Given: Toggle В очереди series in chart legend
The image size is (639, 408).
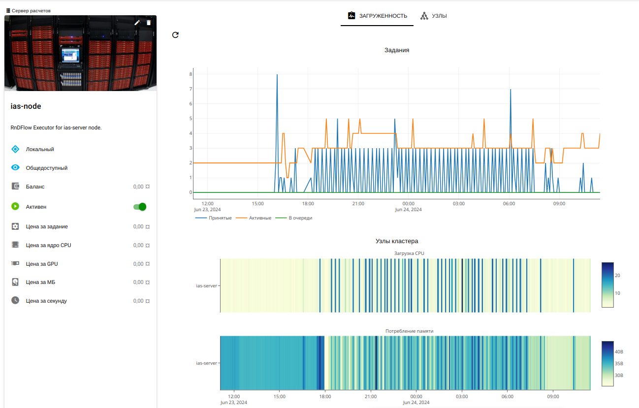Looking at the screenshot, I should pyautogui.click(x=294, y=218).
